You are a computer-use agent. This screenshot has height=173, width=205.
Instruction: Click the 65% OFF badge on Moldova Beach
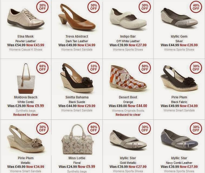tap(42, 68)
